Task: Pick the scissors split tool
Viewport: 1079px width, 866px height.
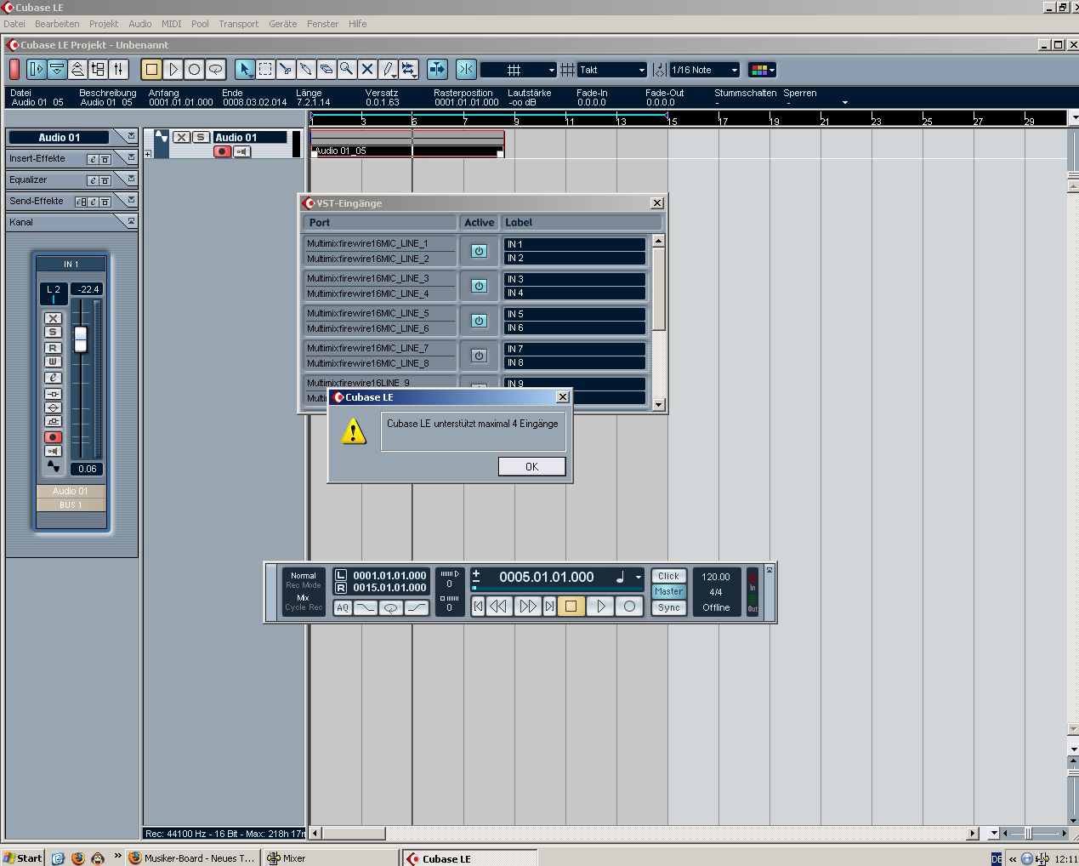Action: tap(286, 70)
